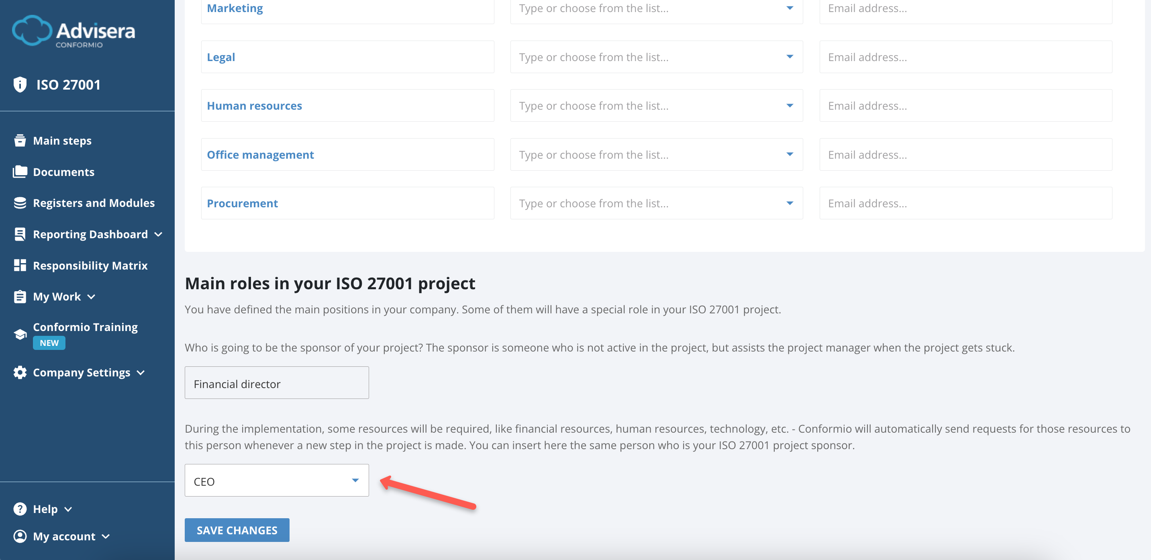Open the Company Settings gear icon
Viewport: 1151px width, 560px height.
(19, 372)
